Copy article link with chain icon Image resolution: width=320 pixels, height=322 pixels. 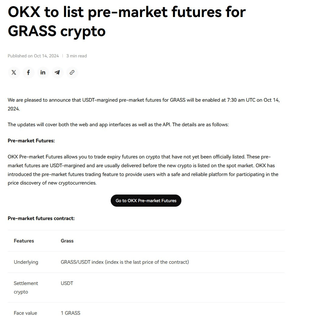72,73
